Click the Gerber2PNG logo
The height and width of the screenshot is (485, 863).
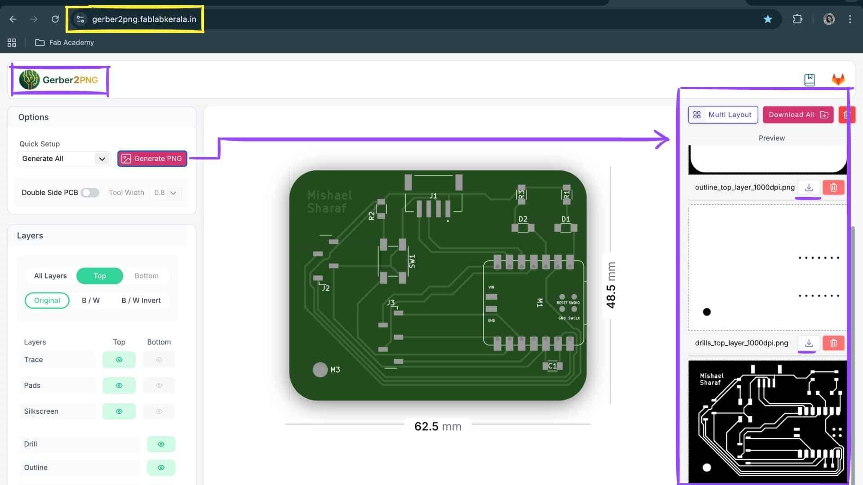pyautogui.click(x=59, y=80)
